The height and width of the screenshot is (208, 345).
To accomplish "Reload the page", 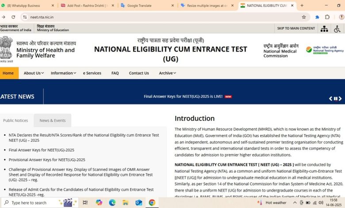I will tap(13, 17).
